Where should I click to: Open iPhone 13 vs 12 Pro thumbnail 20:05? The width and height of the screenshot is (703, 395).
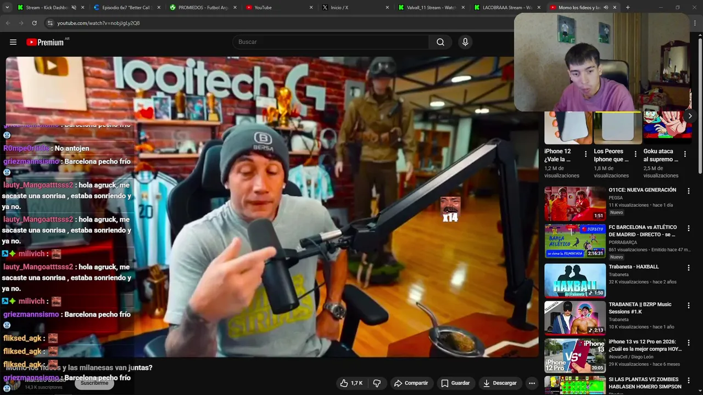pos(575,356)
